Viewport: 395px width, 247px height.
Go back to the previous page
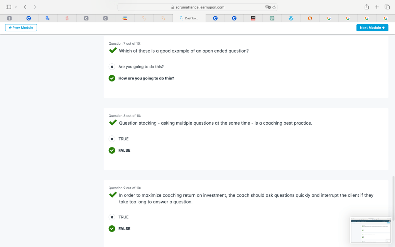25,7
